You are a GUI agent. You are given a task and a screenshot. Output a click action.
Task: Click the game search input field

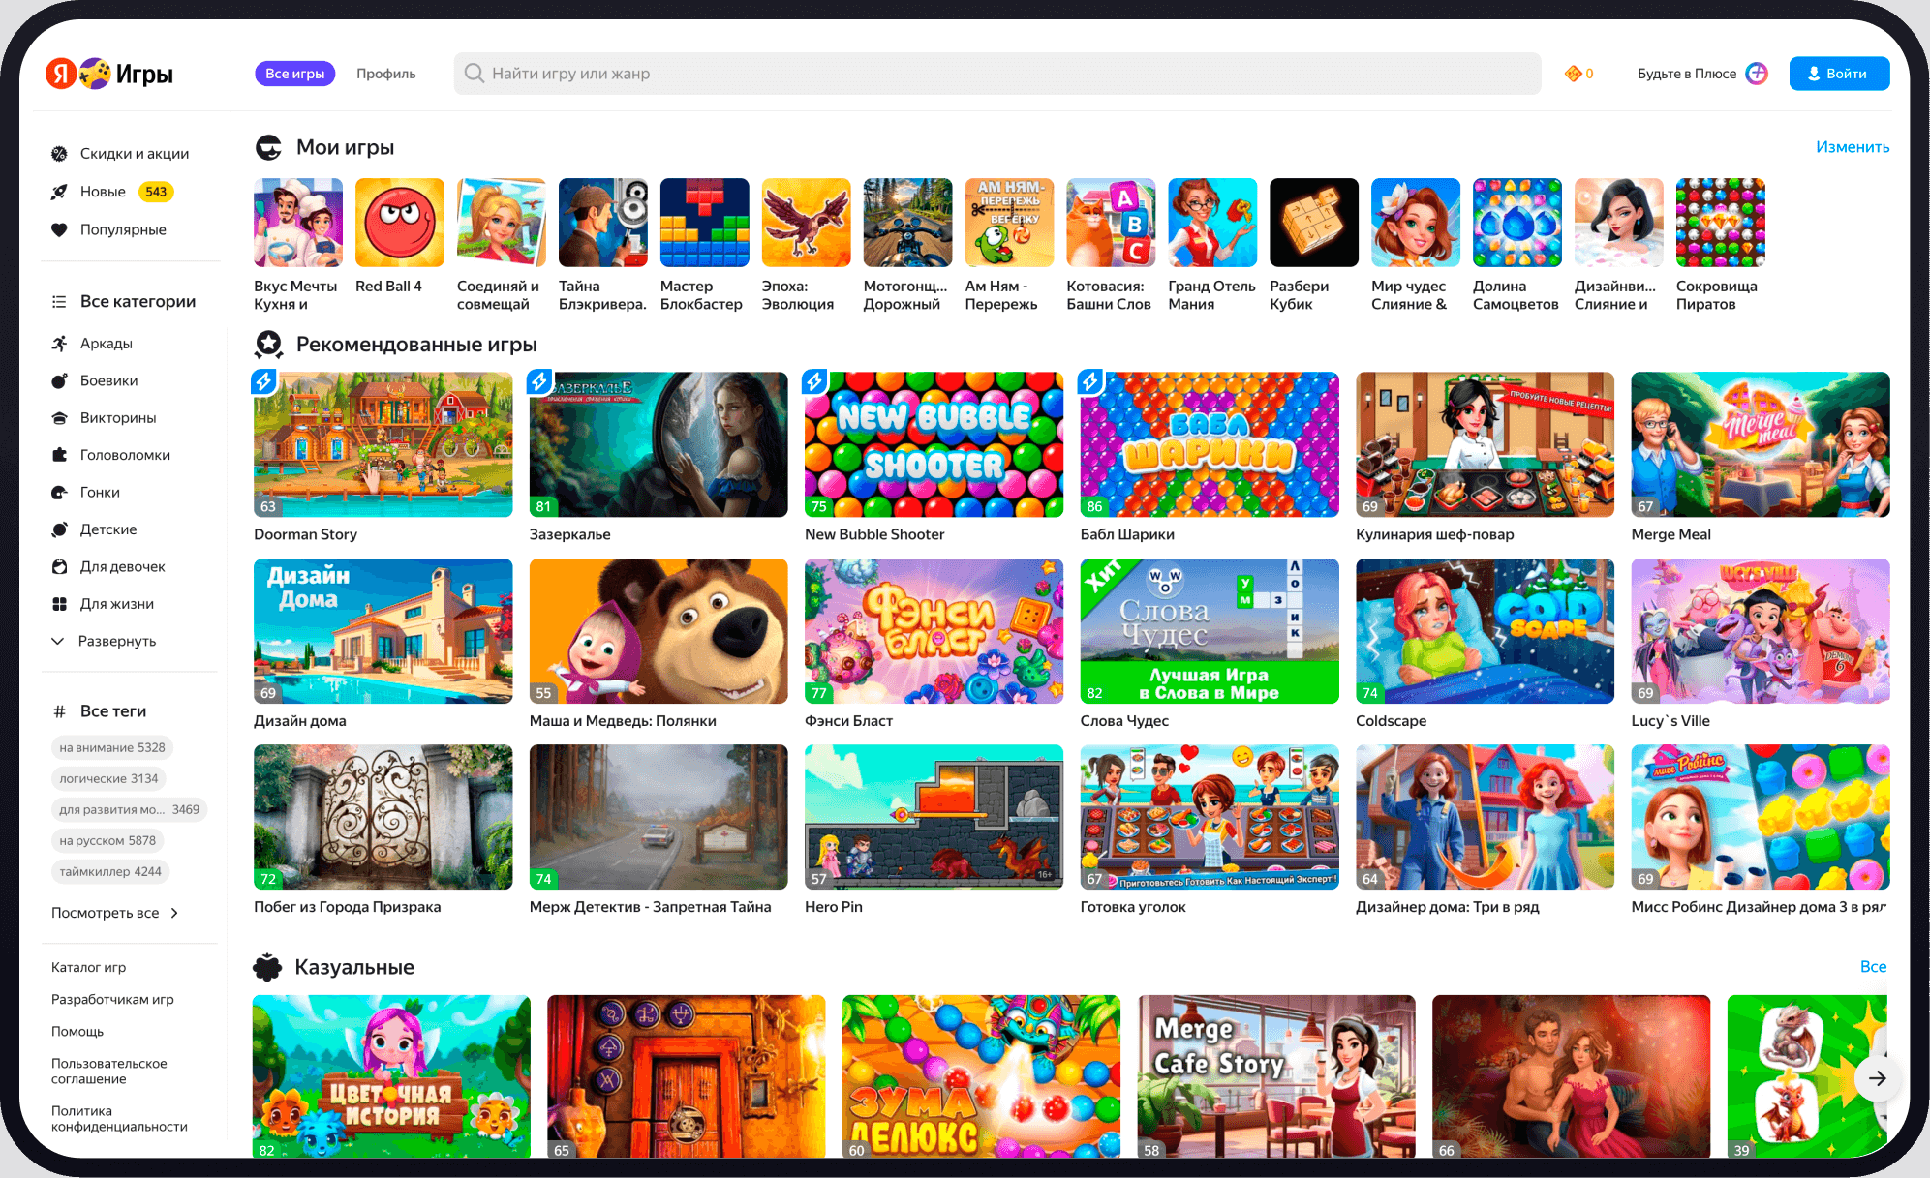(997, 74)
